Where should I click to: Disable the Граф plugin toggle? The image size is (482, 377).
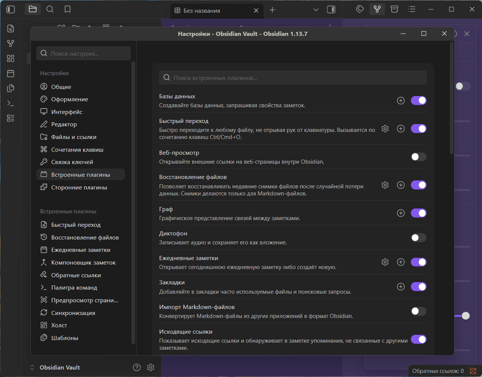(419, 213)
